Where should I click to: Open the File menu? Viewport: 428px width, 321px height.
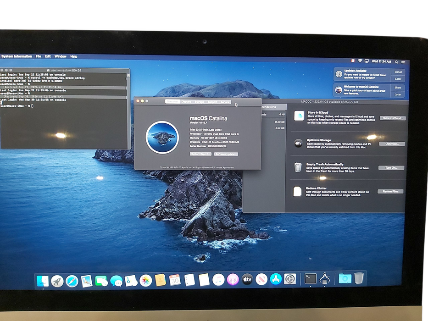(39, 56)
